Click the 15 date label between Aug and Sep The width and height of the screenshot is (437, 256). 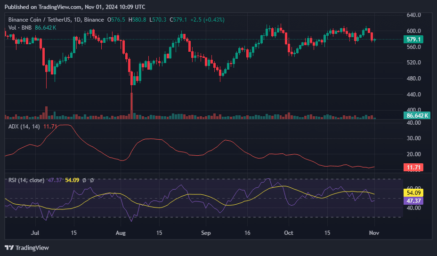(x=159, y=233)
